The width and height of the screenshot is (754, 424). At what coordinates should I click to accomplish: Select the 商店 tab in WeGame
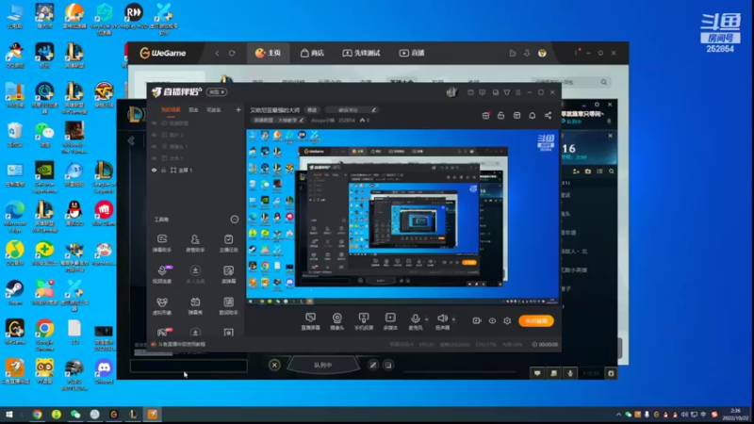pos(312,53)
